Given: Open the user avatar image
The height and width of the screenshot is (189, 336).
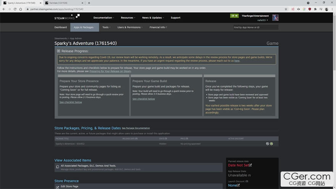Looking at the screenshot, I should (x=275, y=18).
